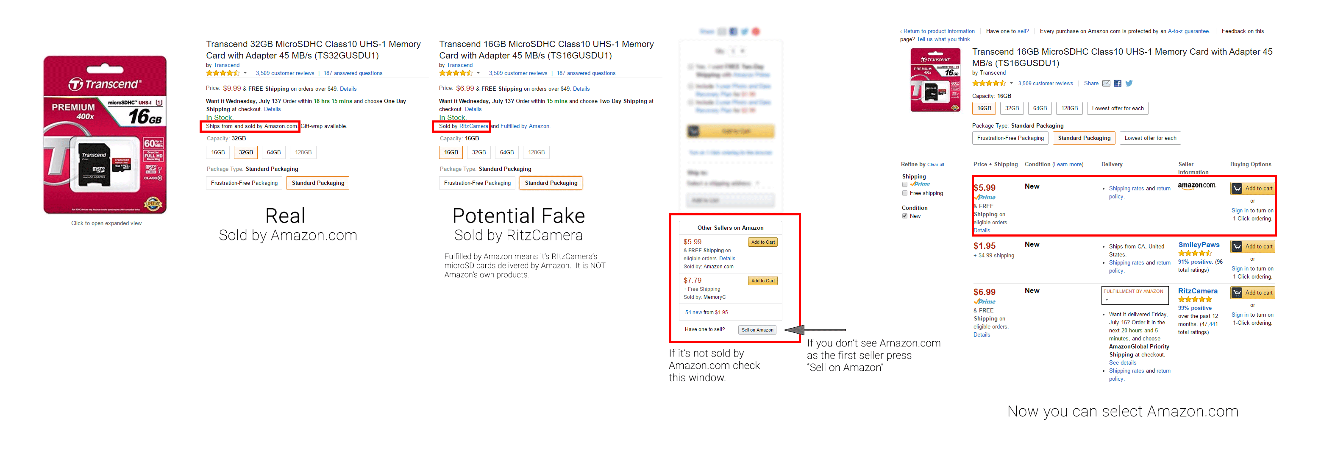The height and width of the screenshot is (457, 1335).
Task: Select the 64GB capacity option in the offers panel
Action: point(1040,108)
